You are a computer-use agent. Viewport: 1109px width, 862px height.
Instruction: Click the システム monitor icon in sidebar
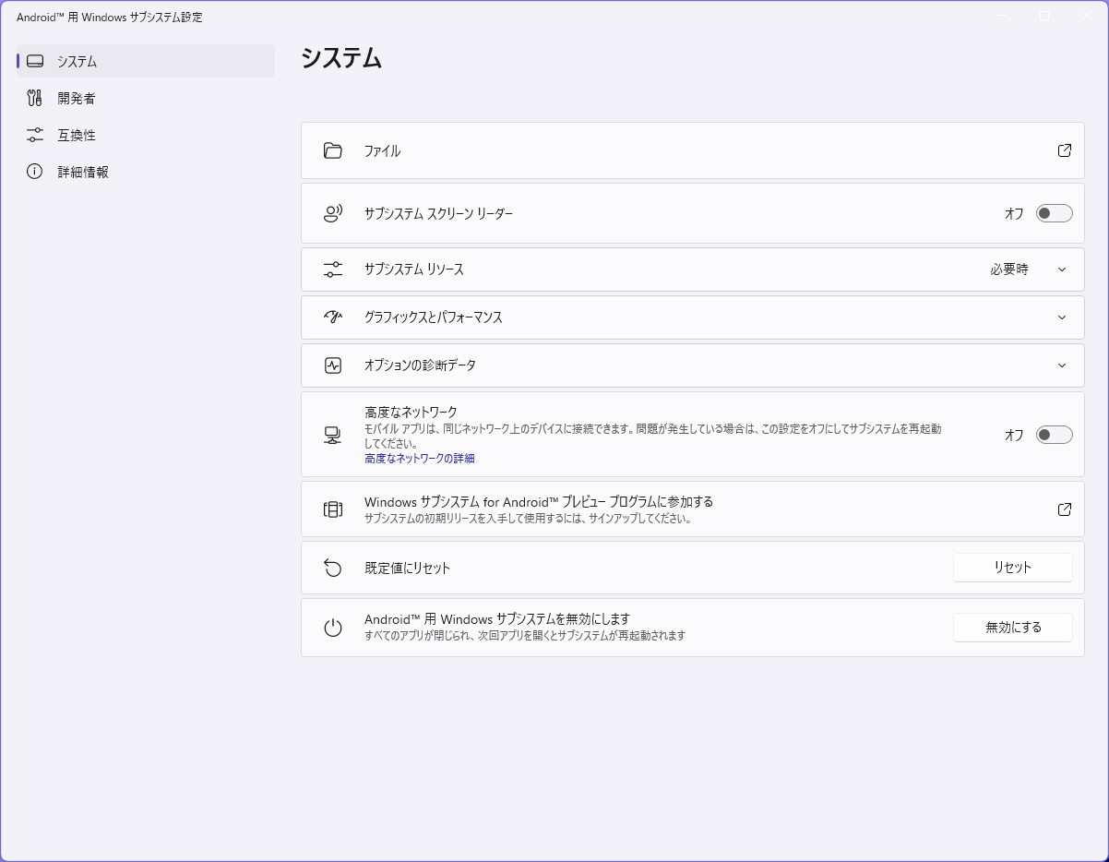point(35,61)
